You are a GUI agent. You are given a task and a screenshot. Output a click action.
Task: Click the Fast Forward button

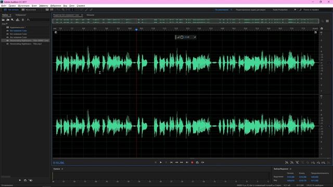pos(182,163)
